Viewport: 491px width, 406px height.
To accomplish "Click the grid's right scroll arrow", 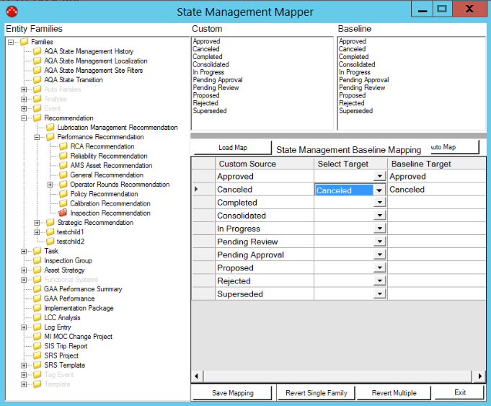I will tap(479, 376).
